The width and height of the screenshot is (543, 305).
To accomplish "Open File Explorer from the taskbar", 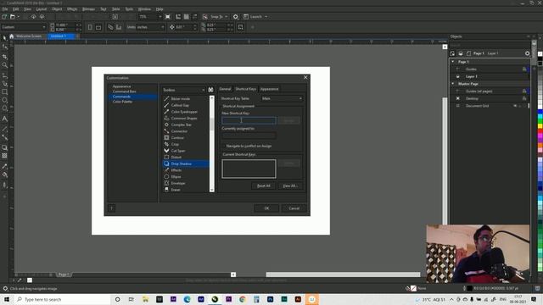I will coord(145,299).
